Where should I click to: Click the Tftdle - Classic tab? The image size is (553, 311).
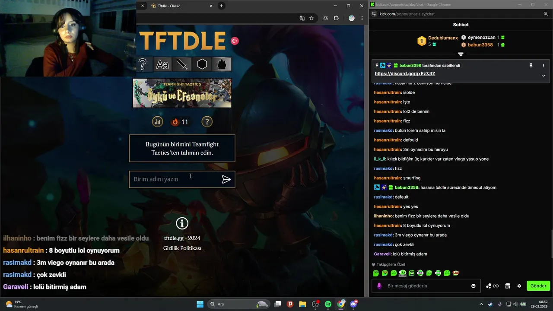tap(181, 6)
